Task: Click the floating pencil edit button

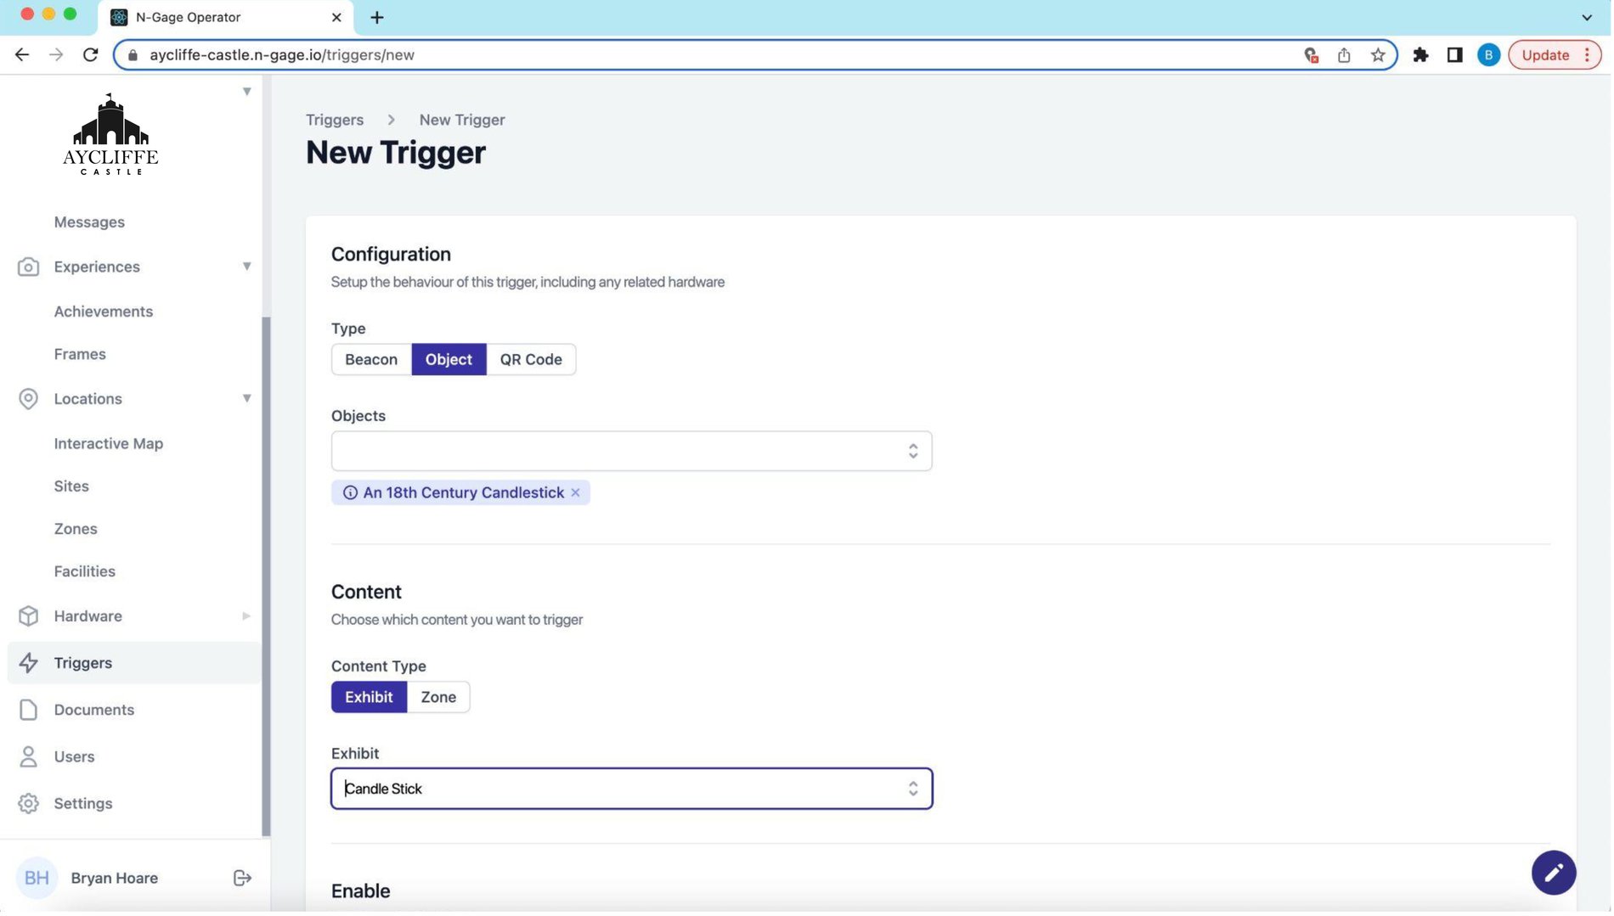Action: [x=1555, y=874]
